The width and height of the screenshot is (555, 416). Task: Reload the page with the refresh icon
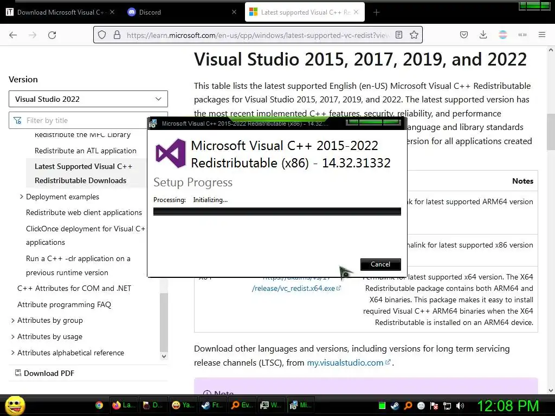coord(52,35)
